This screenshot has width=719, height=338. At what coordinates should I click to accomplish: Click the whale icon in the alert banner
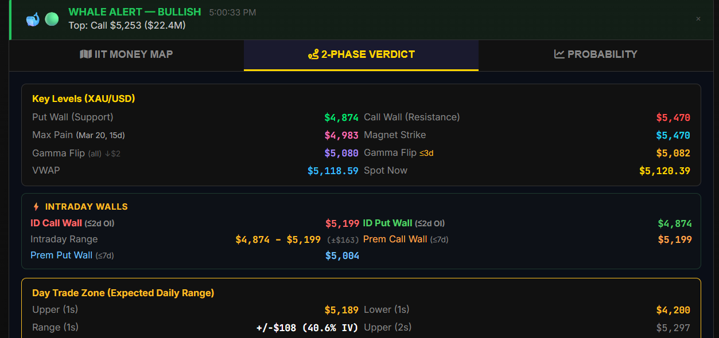[x=33, y=19]
